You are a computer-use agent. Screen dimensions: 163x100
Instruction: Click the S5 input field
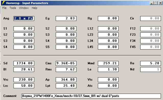pyautogui.click(x=66, y=47)
